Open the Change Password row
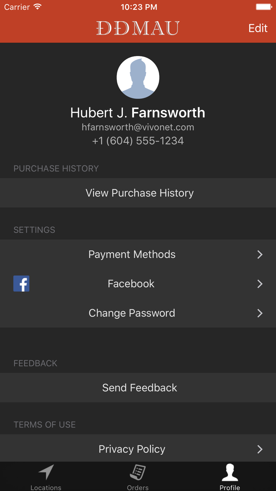276x491 pixels. 138,313
